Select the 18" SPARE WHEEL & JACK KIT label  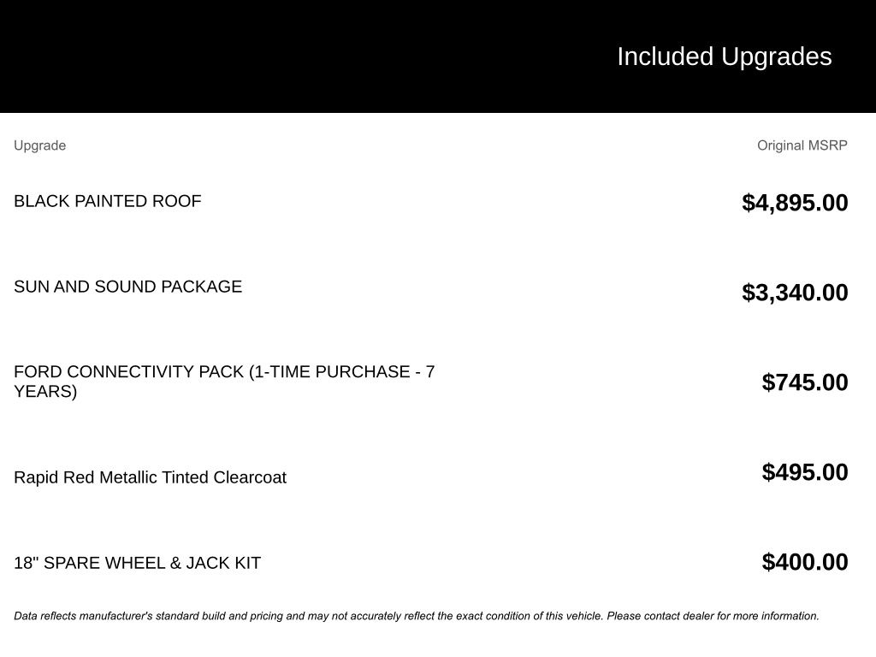(x=137, y=563)
